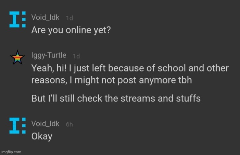Select the 1d timestamp next to Iggy-Turtle

pos(76,56)
